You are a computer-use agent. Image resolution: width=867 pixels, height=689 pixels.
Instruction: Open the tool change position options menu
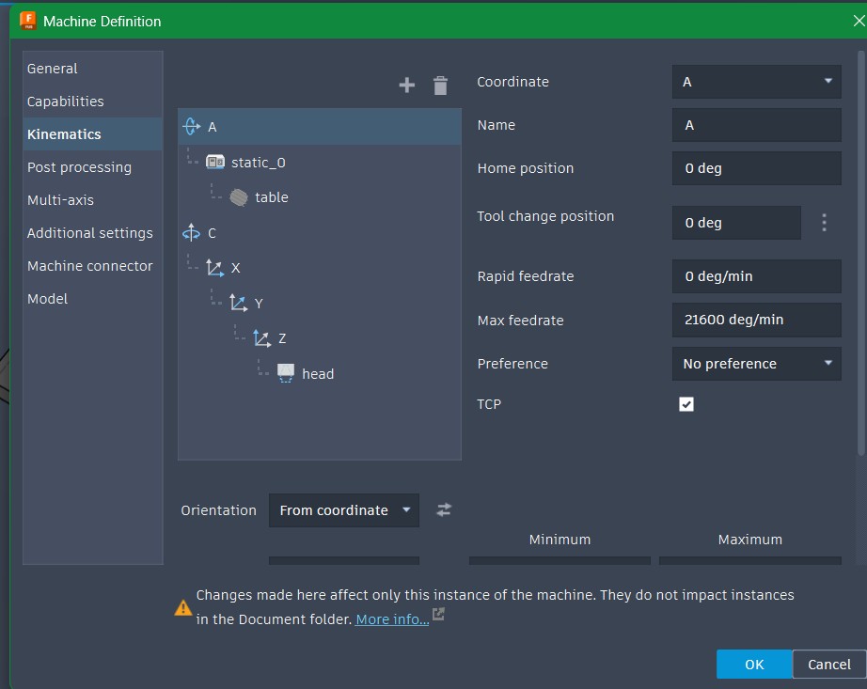824,223
